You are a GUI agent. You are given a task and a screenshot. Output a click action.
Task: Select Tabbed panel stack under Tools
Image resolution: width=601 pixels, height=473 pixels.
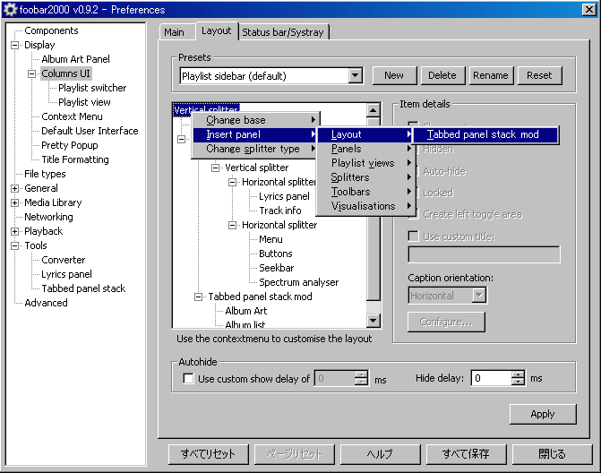coord(83,288)
